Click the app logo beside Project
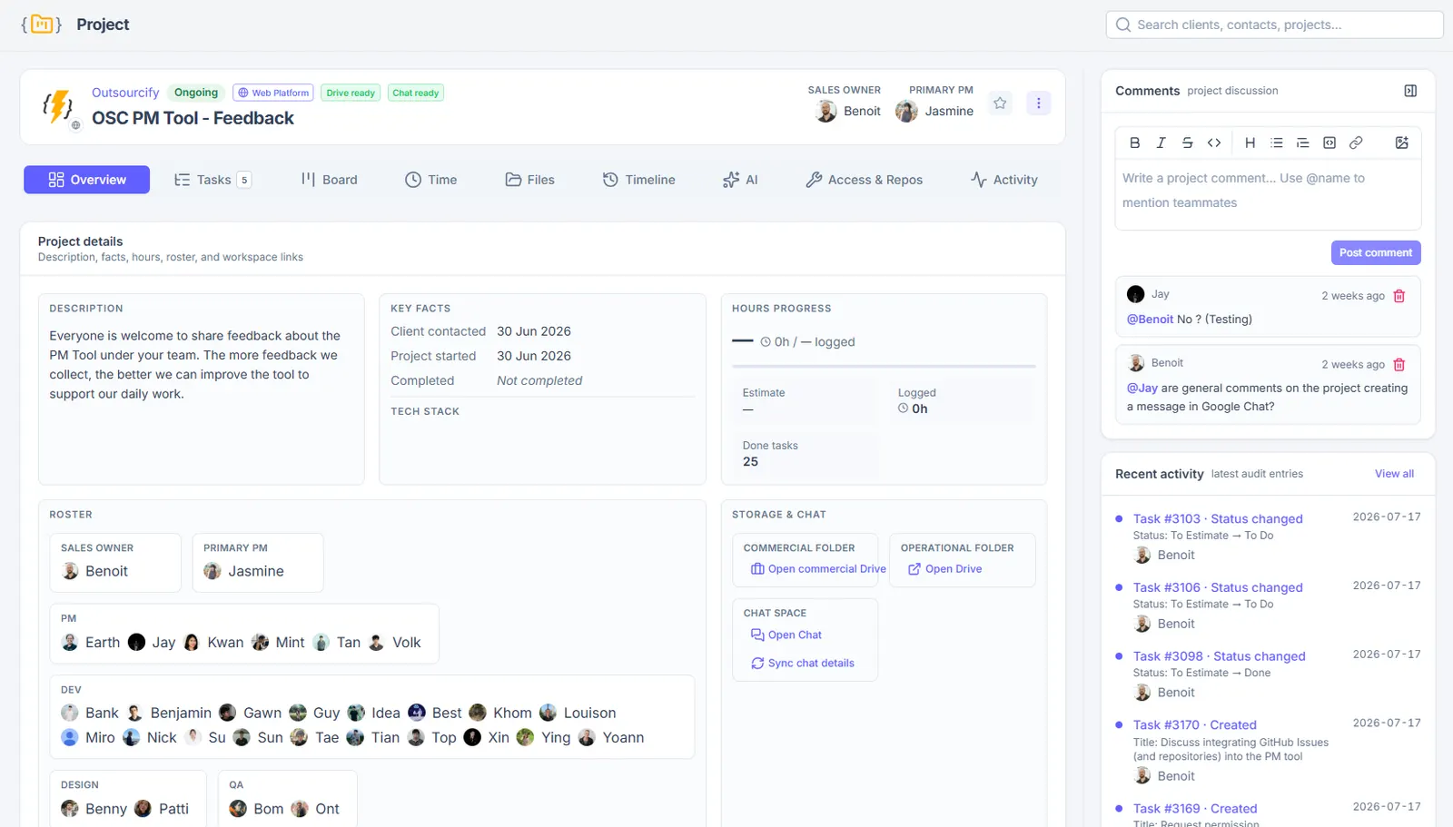 (42, 25)
